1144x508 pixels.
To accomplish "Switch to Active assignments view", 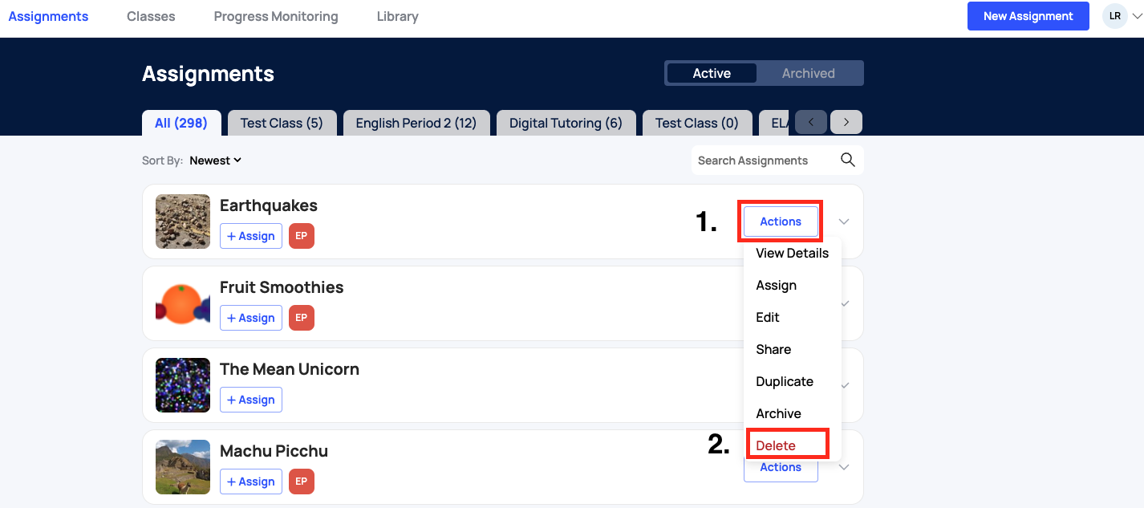I will [712, 73].
